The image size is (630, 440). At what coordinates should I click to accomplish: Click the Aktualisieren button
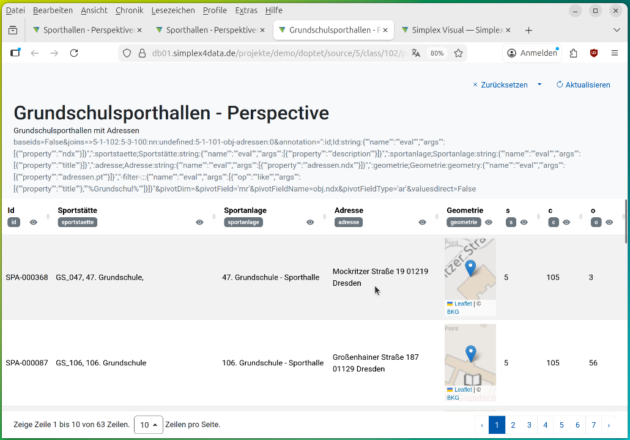(x=583, y=85)
